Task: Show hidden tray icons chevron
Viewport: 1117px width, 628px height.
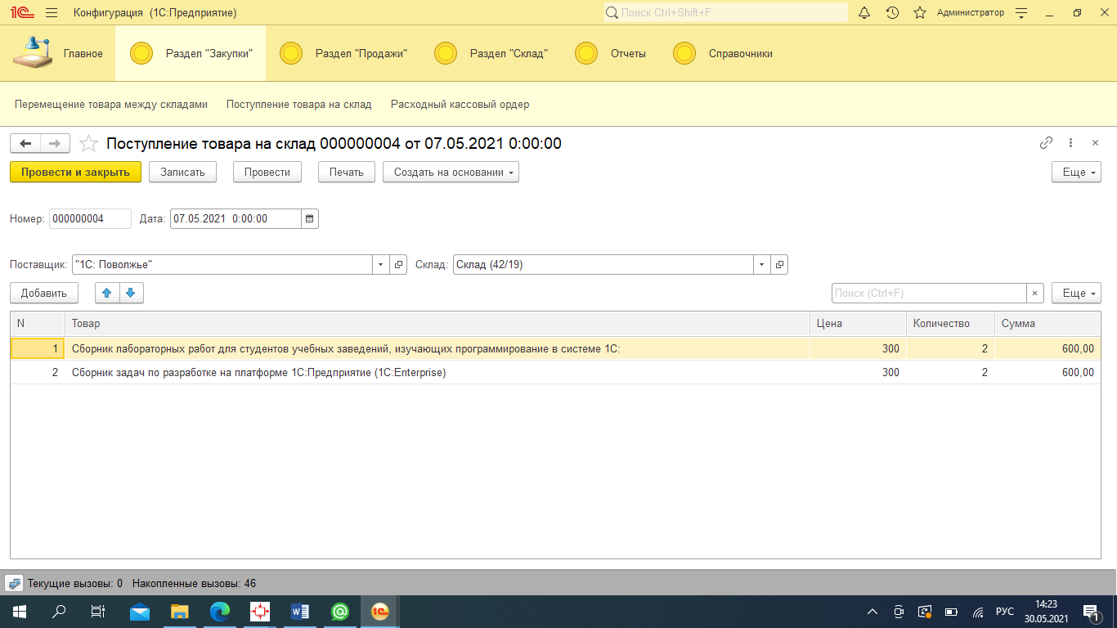Action: [x=873, y=612]
